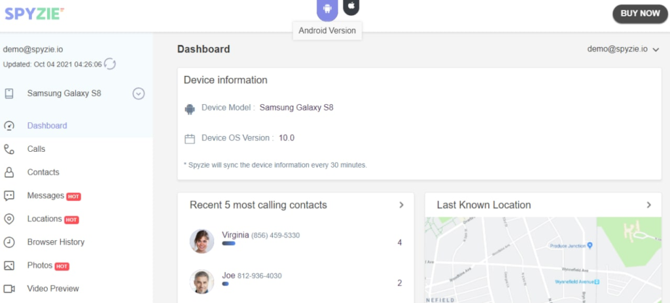
Task: Click Virginia's contact photo
Action: click(202, 241)
